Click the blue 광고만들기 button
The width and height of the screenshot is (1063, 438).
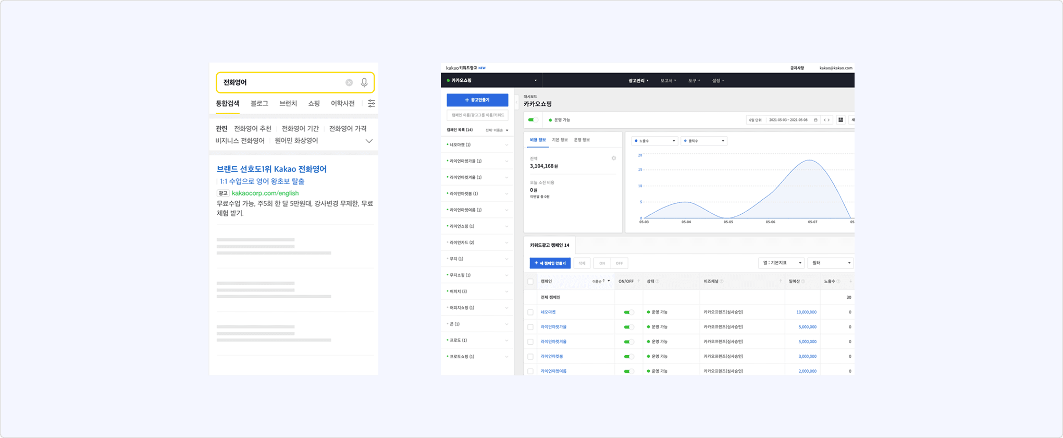[x=477, y=100]
